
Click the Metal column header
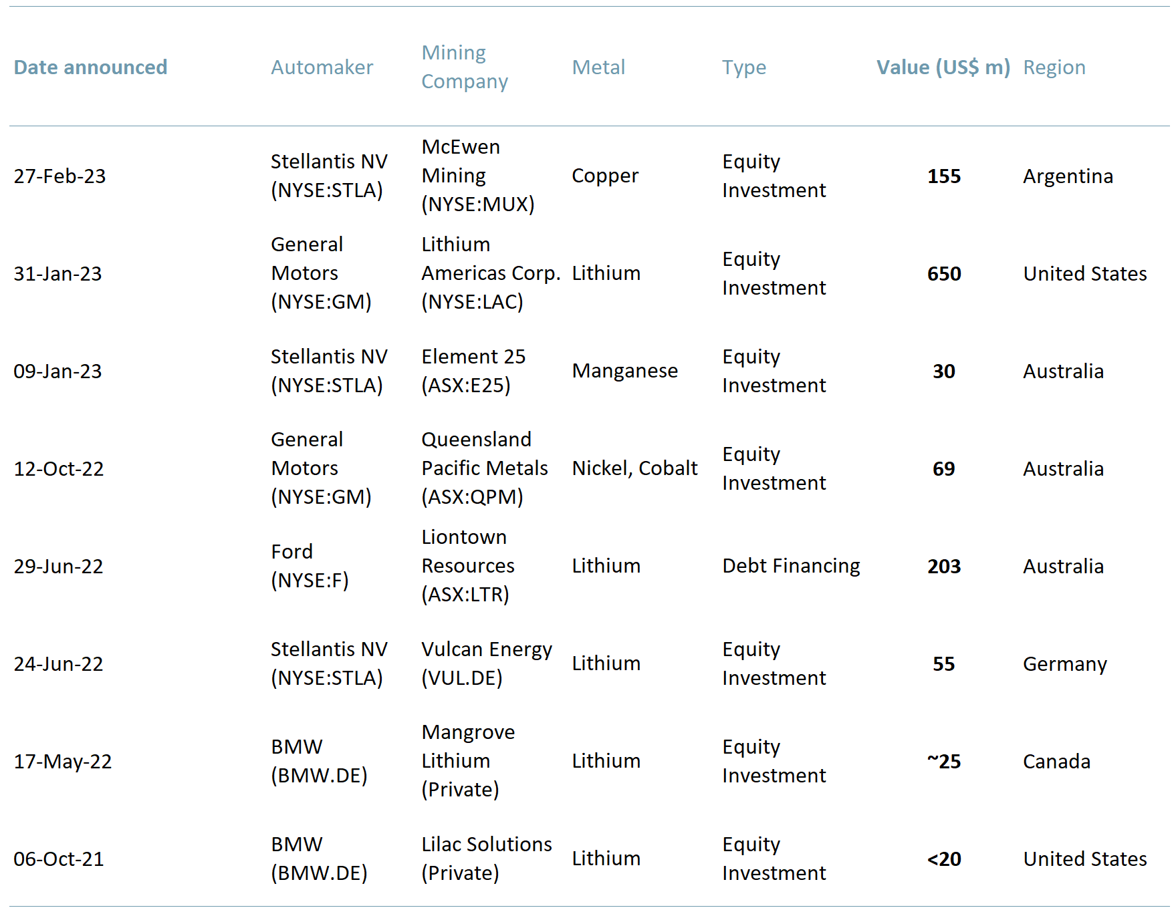(x=598, y=67)
